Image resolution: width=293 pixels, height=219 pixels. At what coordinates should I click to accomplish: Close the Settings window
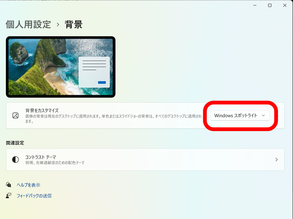coord(285,5)
